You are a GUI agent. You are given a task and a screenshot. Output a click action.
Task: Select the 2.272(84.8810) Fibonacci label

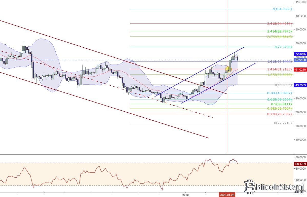(x=280, y=37)
